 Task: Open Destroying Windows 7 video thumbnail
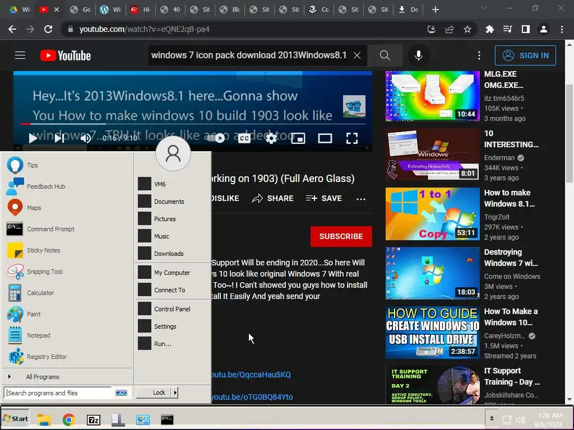(x=432, y=273)
